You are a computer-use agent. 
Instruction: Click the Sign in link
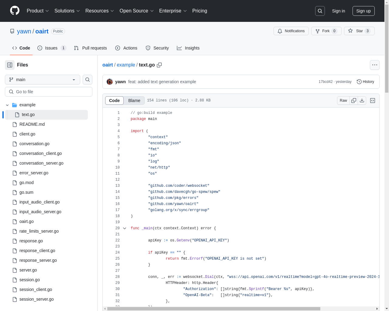pos(339,11)
